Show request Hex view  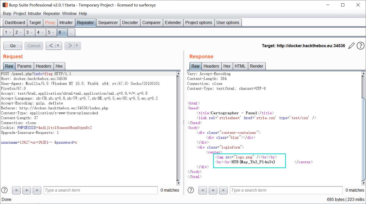[x=59, y=66]
